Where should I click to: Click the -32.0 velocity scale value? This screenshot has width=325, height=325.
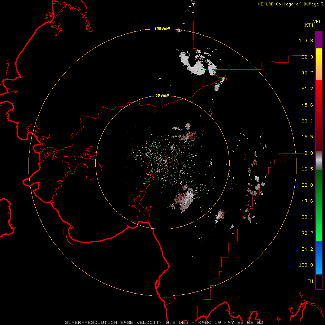tap(306, 185)
